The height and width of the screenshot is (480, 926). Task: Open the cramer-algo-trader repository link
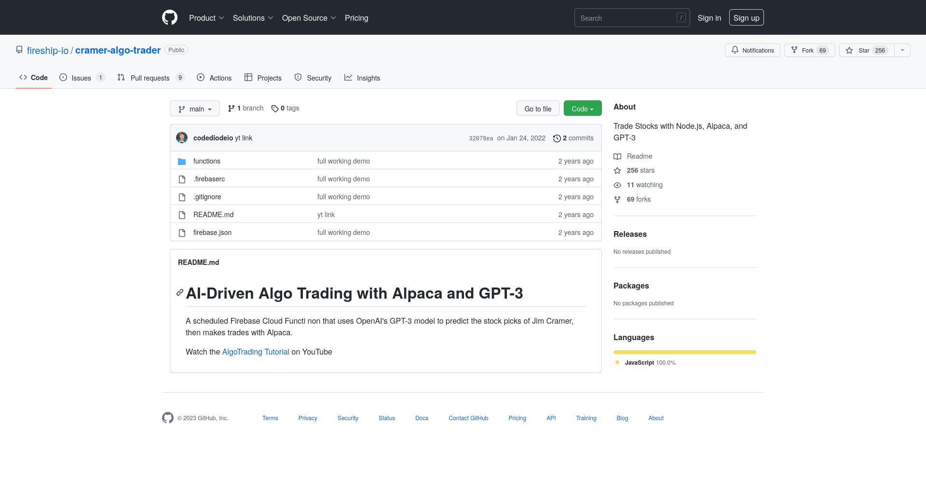click(x=118, y=50)
